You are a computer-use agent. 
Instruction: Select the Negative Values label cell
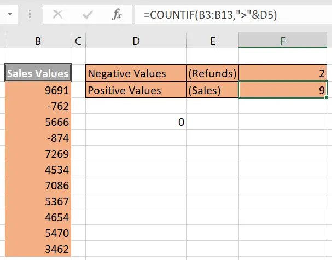[x=136, y=73]
